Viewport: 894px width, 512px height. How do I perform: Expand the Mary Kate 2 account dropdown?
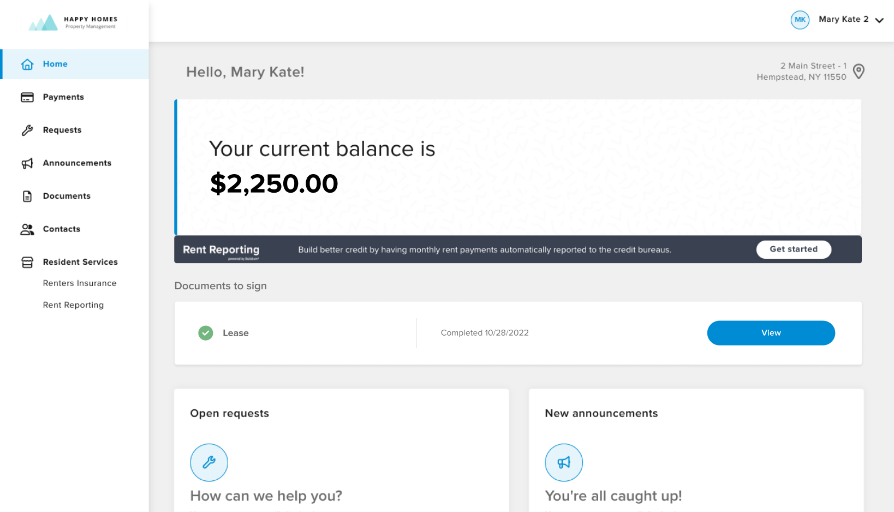(x=879, y=20)
